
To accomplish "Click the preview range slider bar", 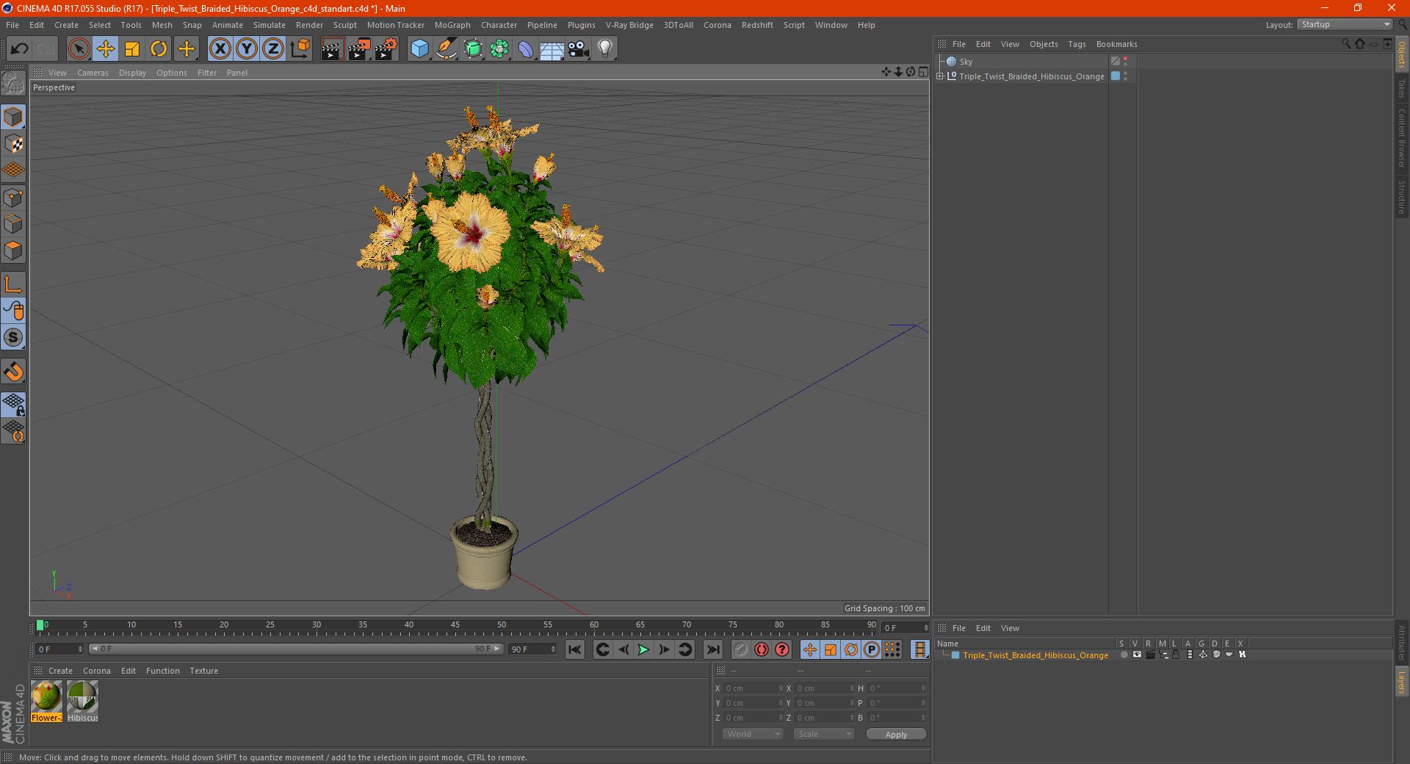I will (x=296, y=649).
